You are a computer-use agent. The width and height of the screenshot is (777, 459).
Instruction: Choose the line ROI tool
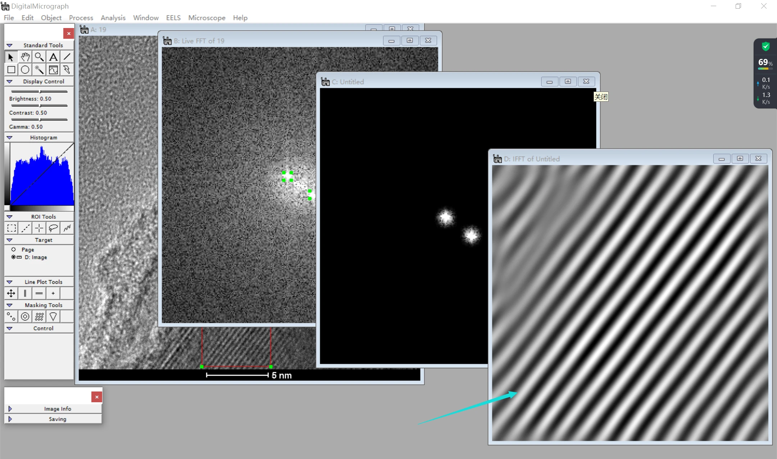point(25,228)
